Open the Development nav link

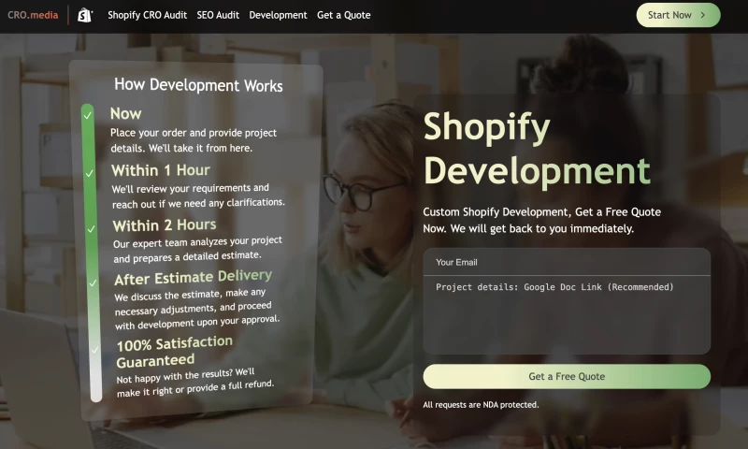coord(278,15)
